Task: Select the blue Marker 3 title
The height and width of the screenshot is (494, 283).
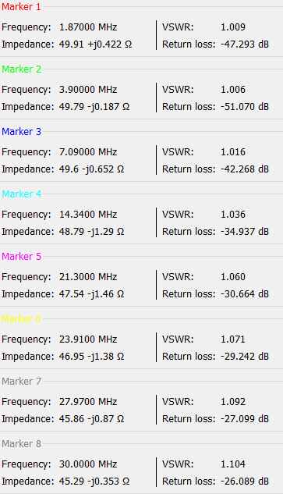Action: (21, 132)
